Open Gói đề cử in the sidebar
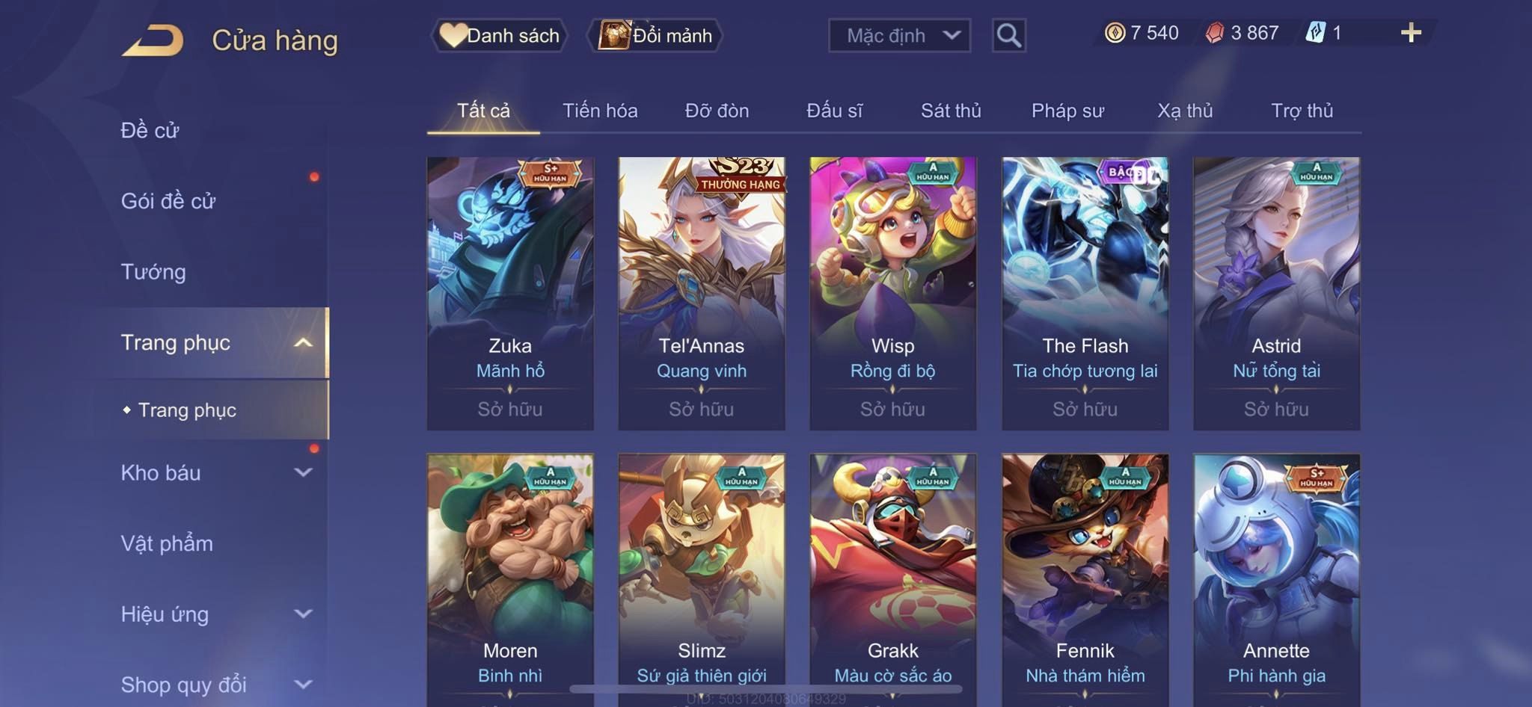 pyautogui.click(x=168, y=201)
